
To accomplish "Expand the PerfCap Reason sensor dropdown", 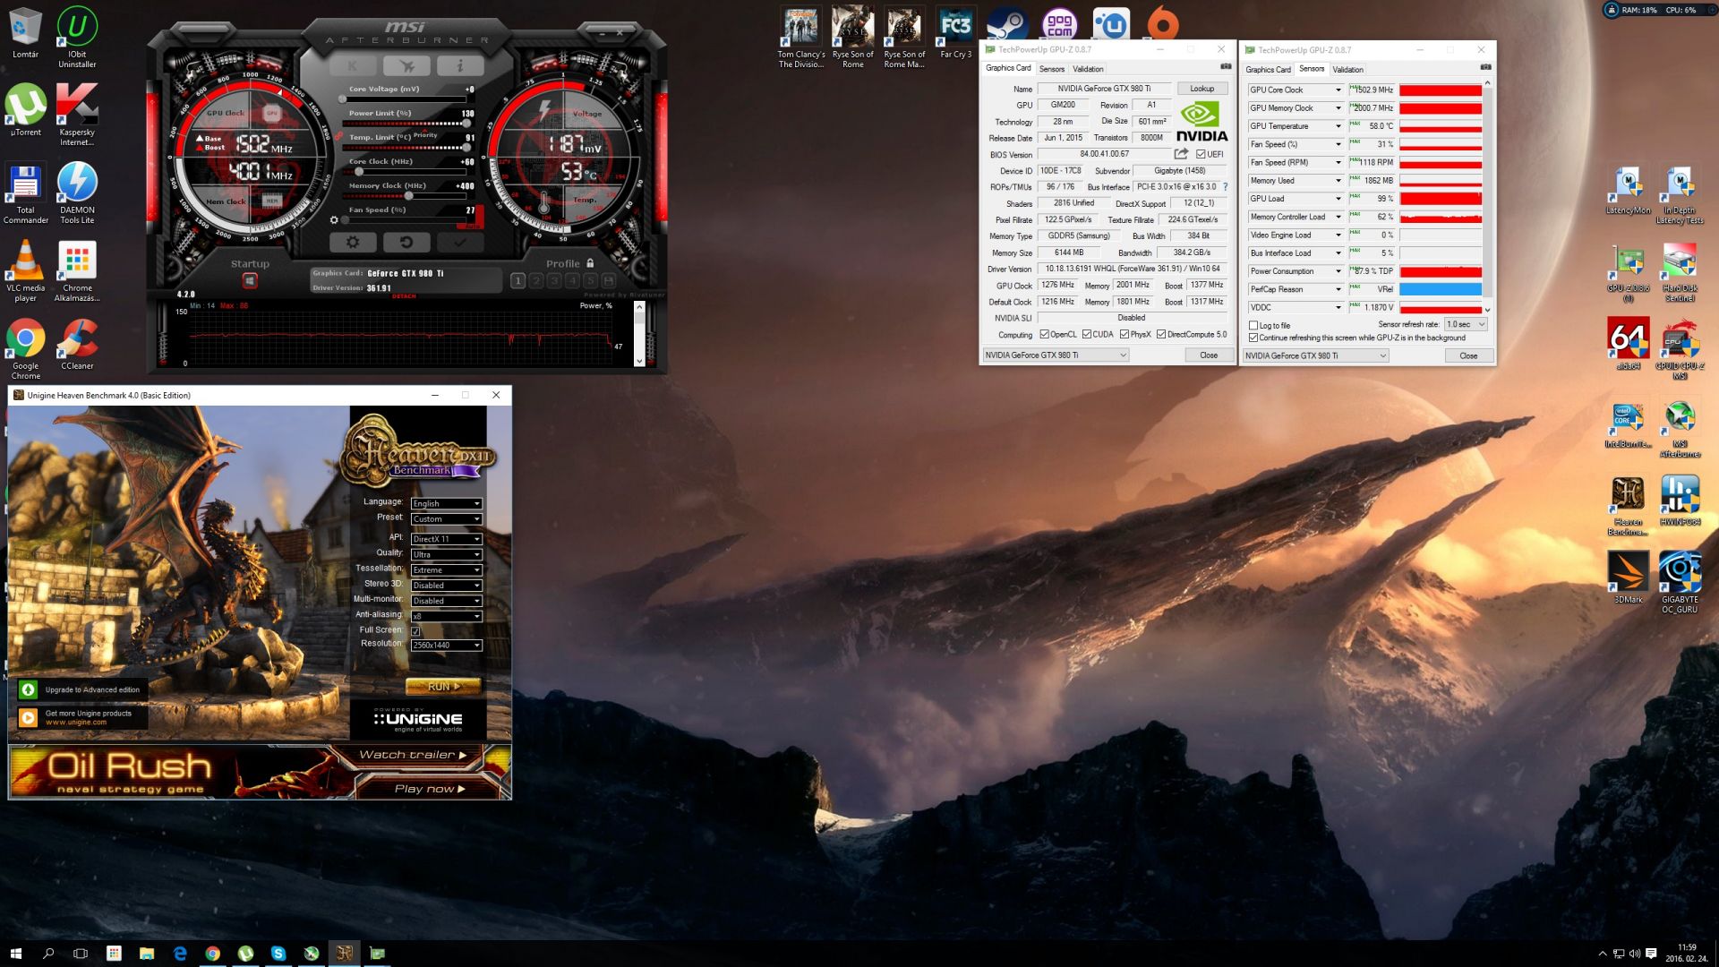I will 1338,289.
